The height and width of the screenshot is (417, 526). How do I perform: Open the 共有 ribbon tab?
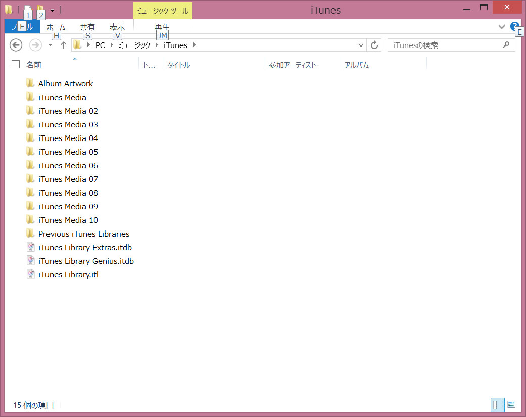87,26
